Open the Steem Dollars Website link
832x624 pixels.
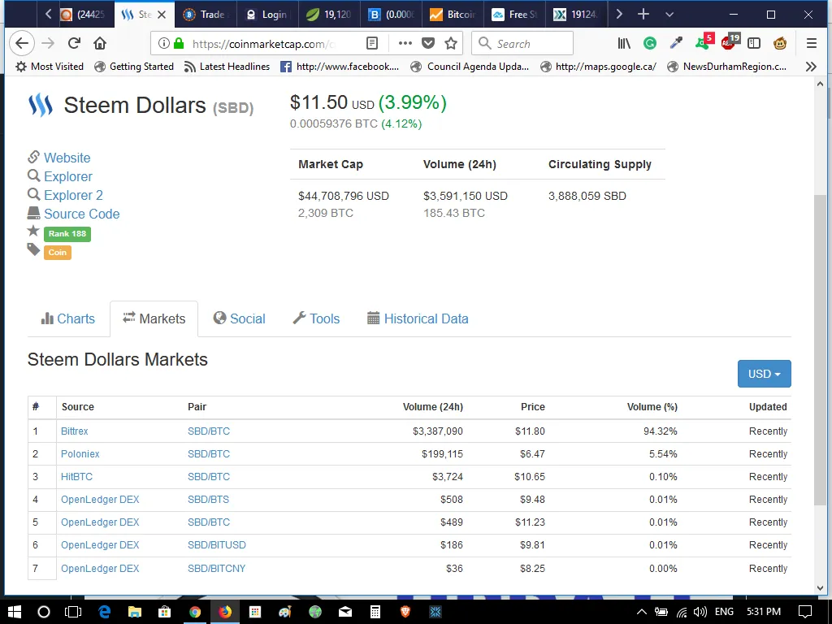coord(67,158)
